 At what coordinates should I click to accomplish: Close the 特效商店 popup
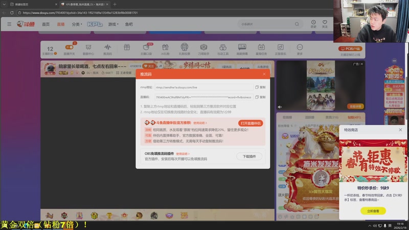[x=400, y=130]
